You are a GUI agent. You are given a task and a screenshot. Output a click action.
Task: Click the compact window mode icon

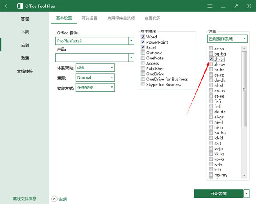[237, 6]
